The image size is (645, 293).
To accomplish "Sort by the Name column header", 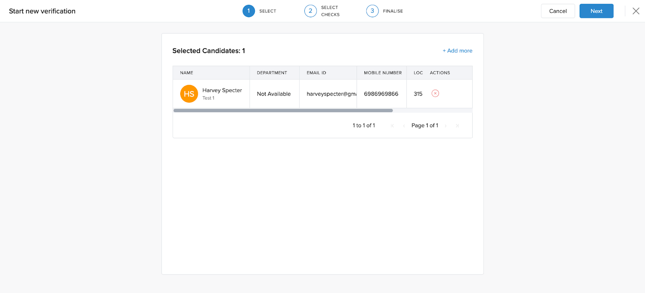I will (x=187, y=73).
